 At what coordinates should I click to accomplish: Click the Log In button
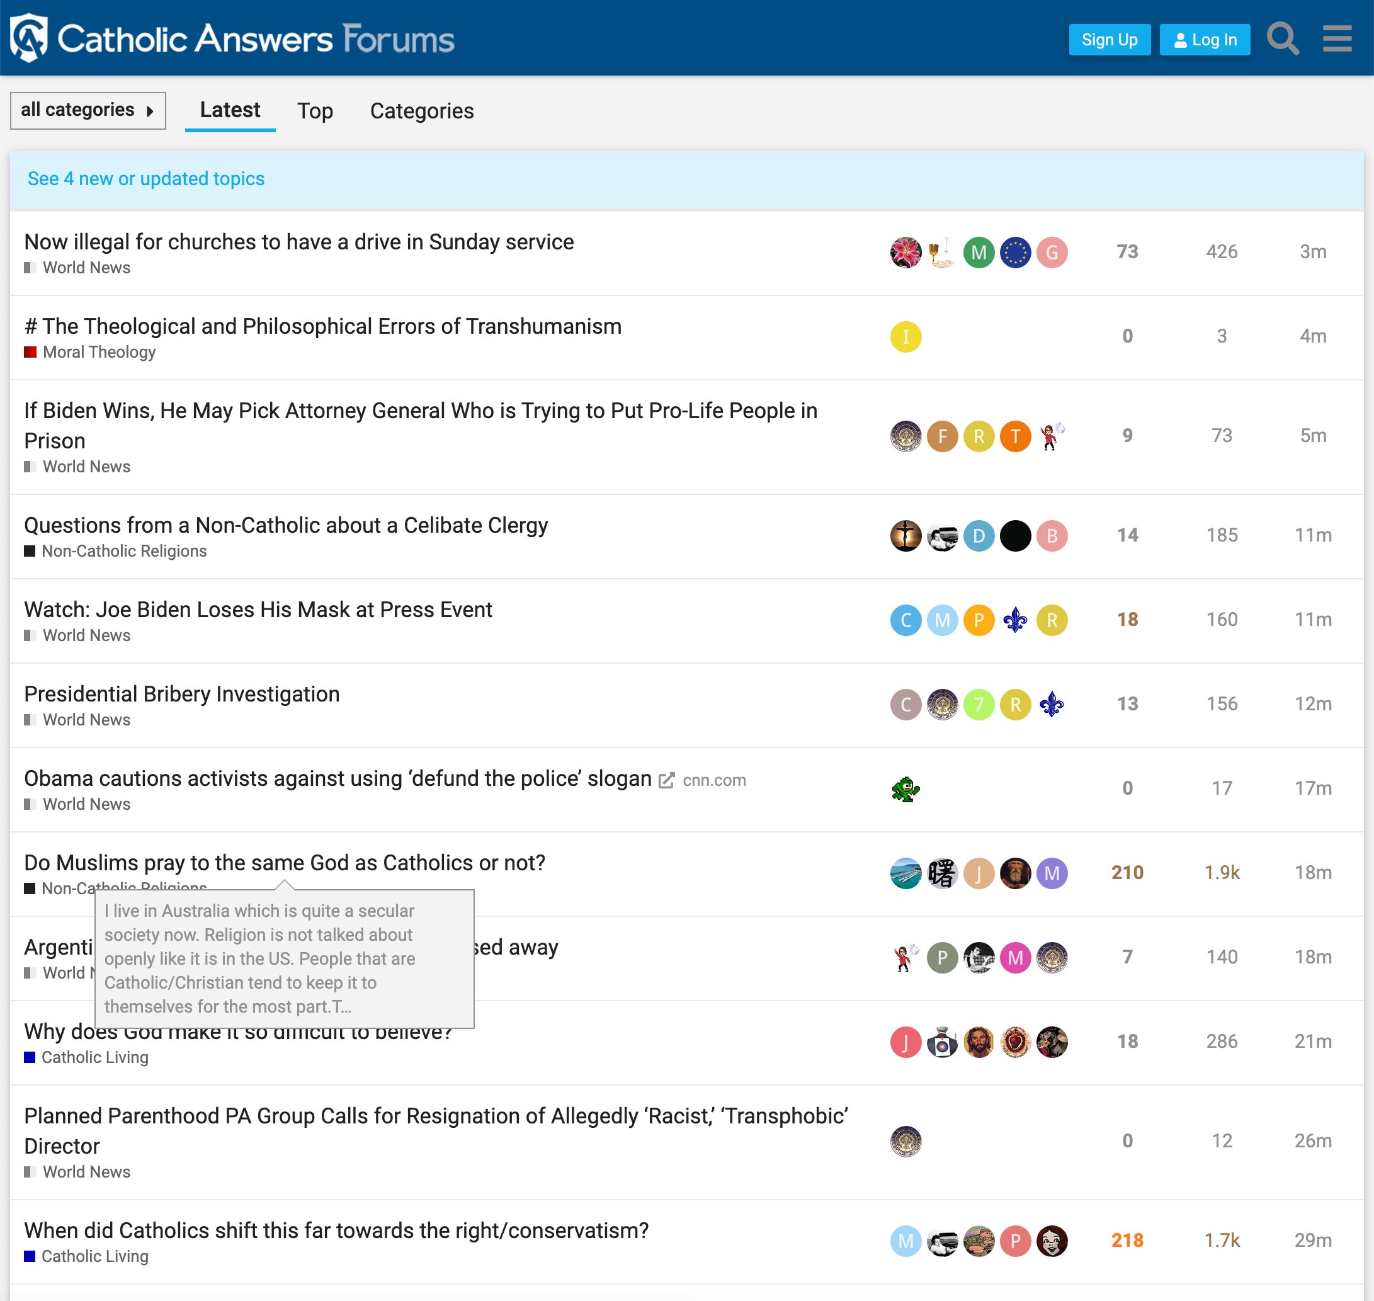point(1205,40)
